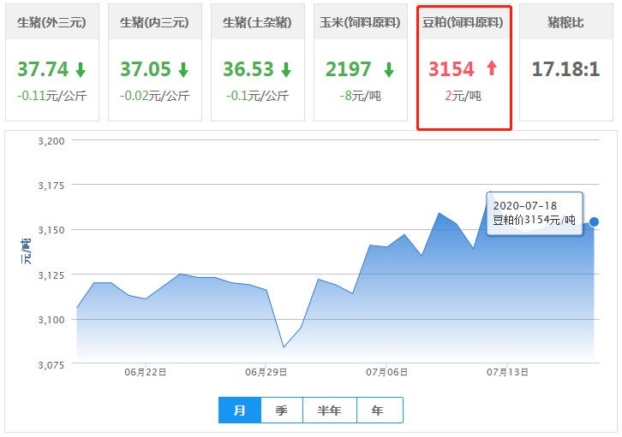Click the red up arrow beside 3154
This screenshot has height=437, width=622.
(492, 68)
